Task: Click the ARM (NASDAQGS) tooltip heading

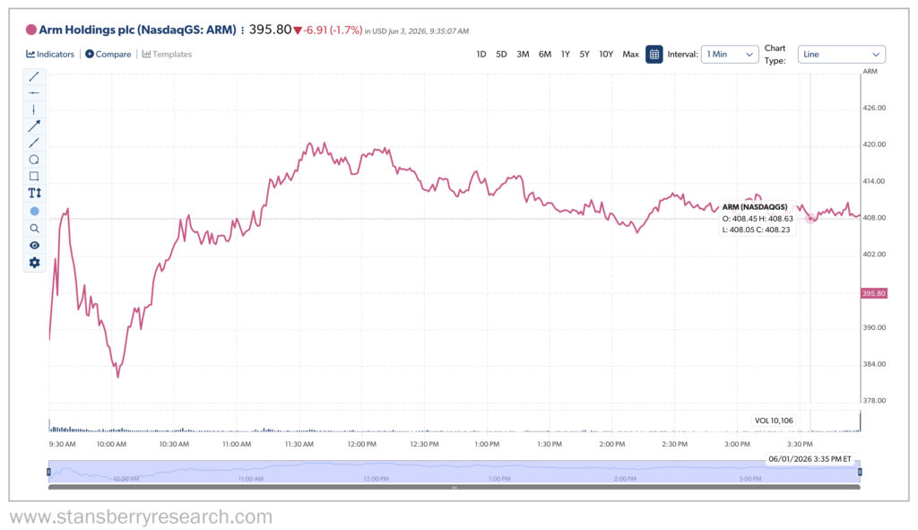Action: (x=755, y=207)
